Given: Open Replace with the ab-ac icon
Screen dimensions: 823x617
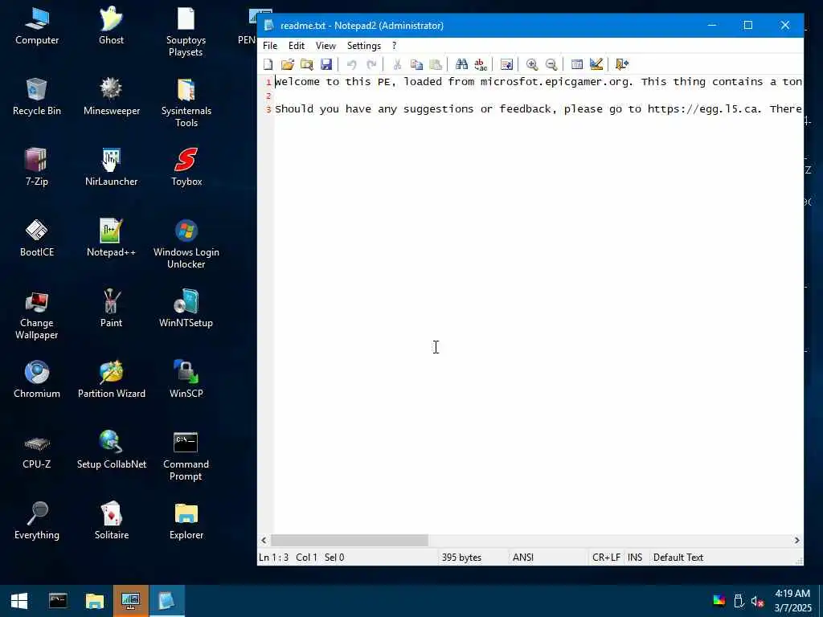Looking at the screenshot, I should 481,64.
